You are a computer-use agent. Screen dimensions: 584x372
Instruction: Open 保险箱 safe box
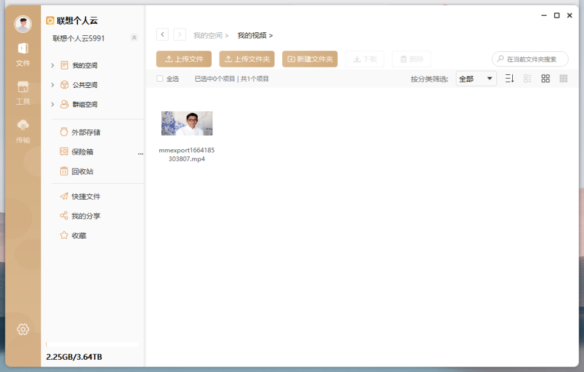click(77, 152)
